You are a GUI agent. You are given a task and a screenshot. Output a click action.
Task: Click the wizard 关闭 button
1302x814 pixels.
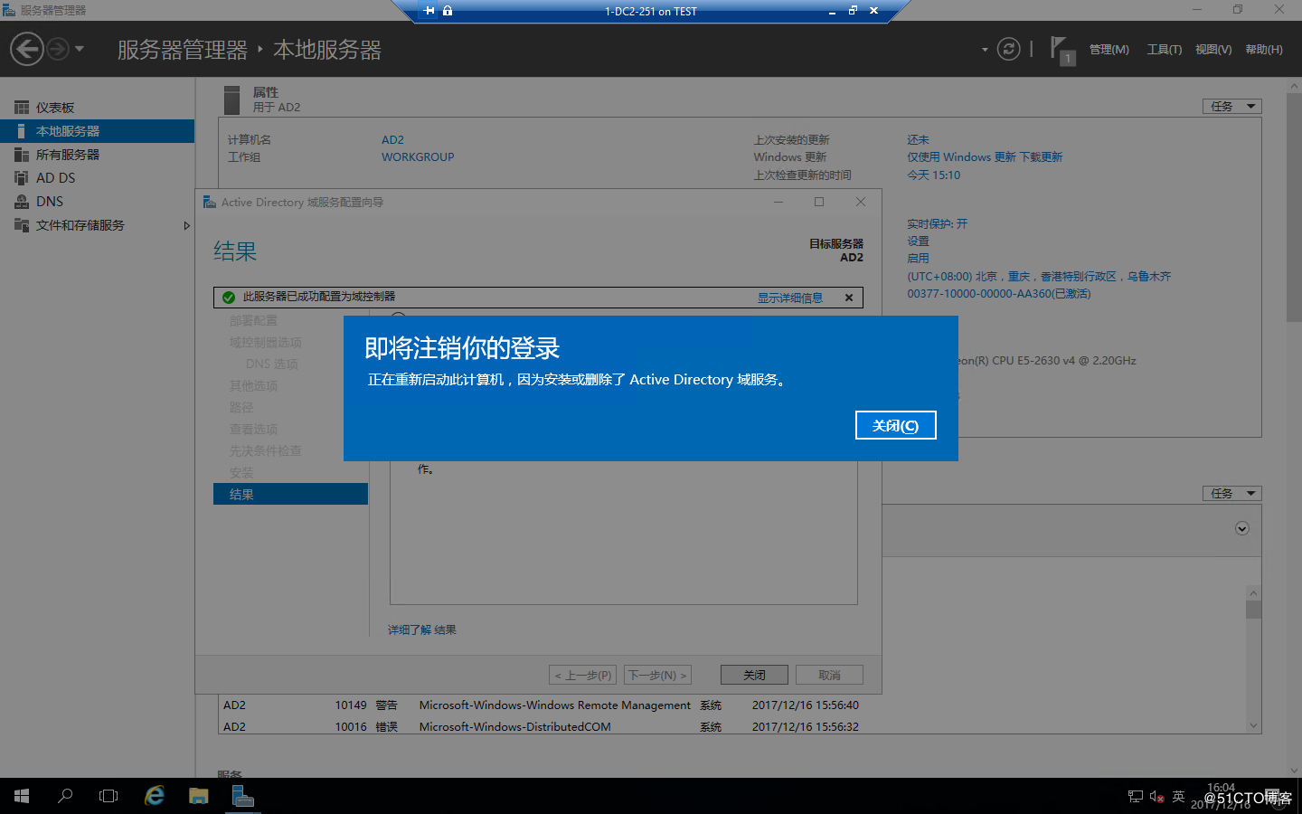[754, 676]
